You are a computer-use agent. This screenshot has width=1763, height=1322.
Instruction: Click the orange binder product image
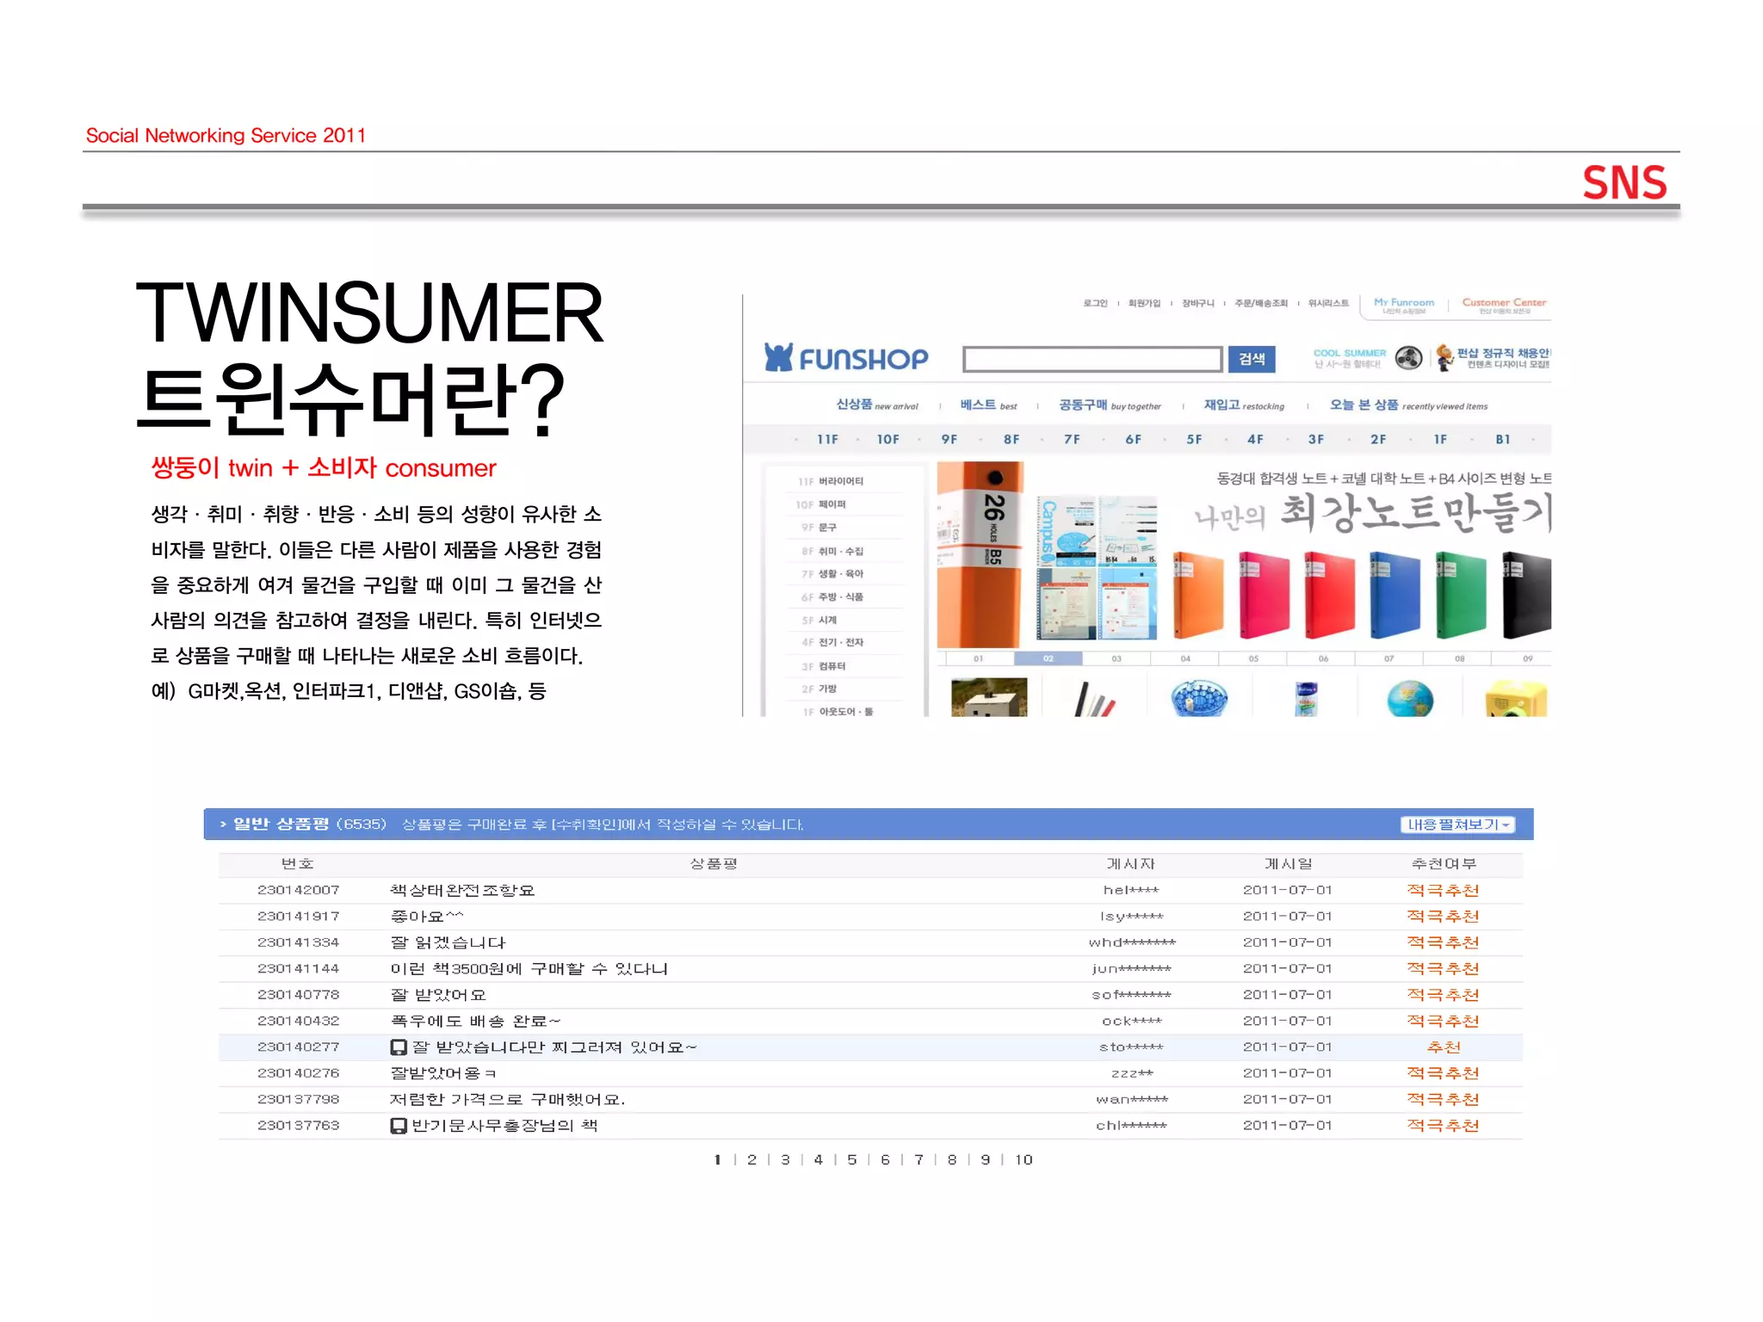pos(1197,595)
